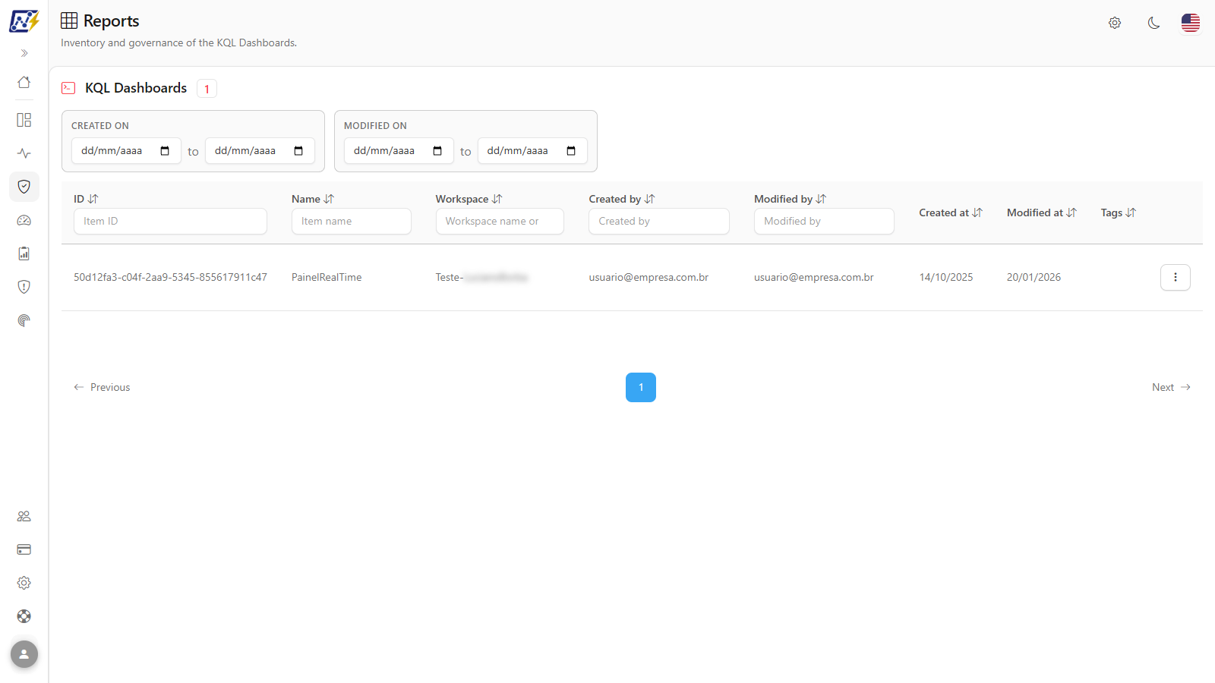Open the dashboard layout icon in sidebar
The image size is (1215, 683).
[24, 120]
